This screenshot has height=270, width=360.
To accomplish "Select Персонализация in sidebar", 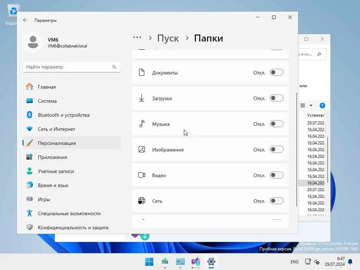I will pyautogui.click(x=71, y=143).
